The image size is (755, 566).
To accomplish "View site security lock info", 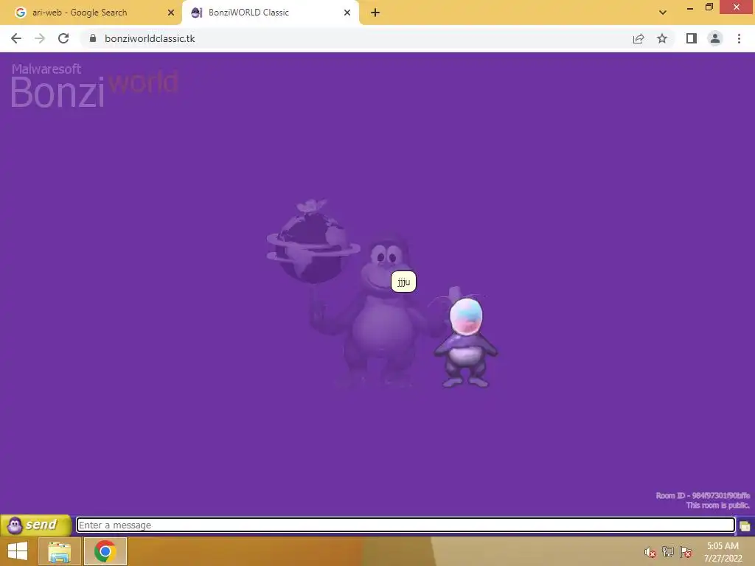I will pos(93,38).
